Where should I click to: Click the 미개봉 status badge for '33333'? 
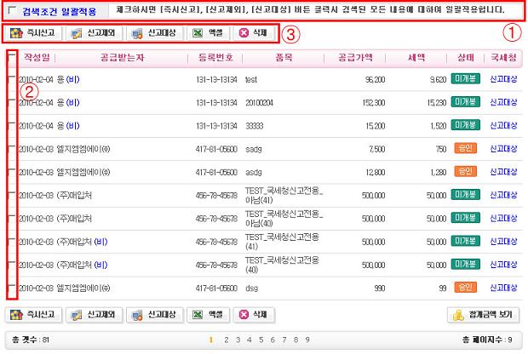[x=466, y=124]
